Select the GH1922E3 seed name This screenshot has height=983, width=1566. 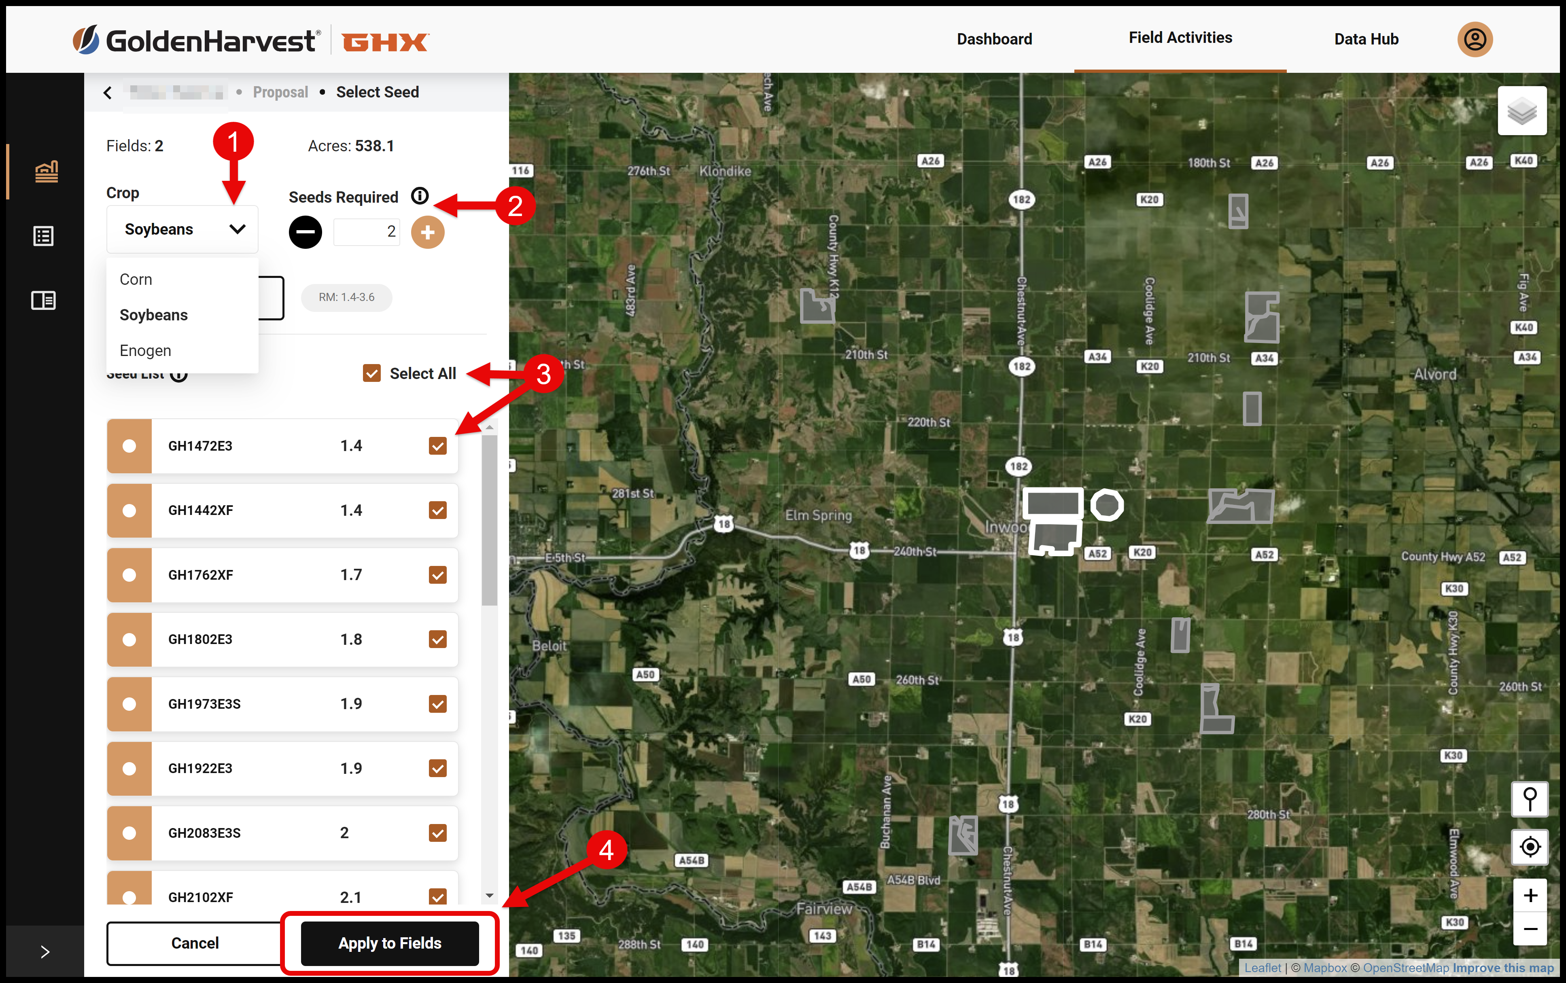coord(200,769)
